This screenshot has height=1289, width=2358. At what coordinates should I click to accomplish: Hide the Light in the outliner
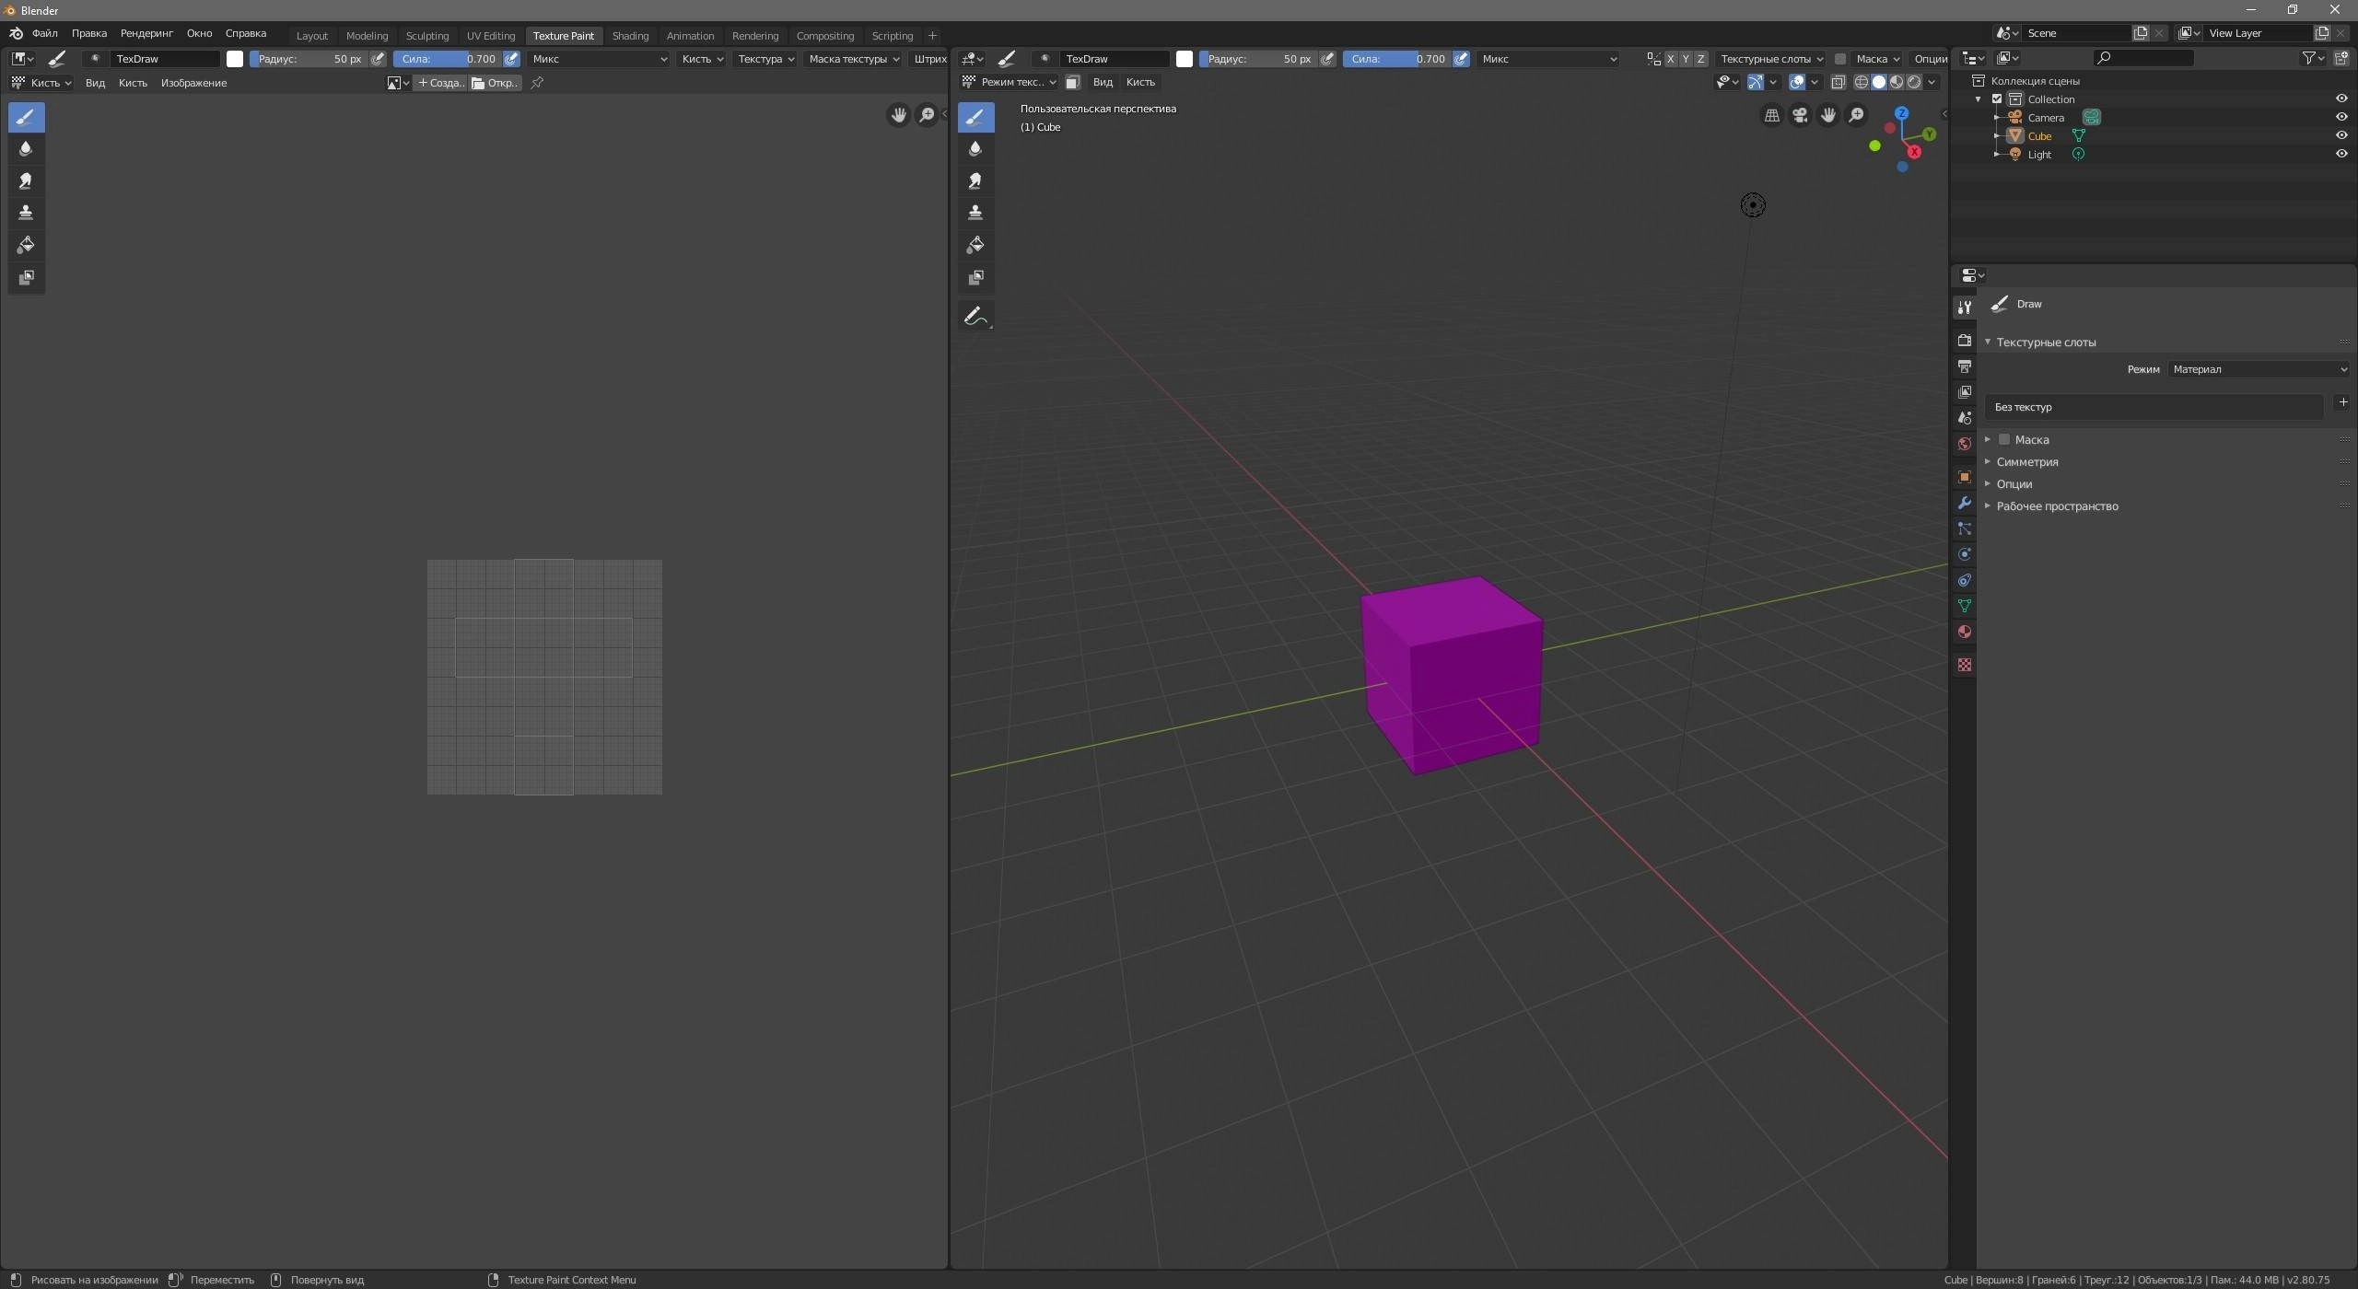[x=2340, y=154]
